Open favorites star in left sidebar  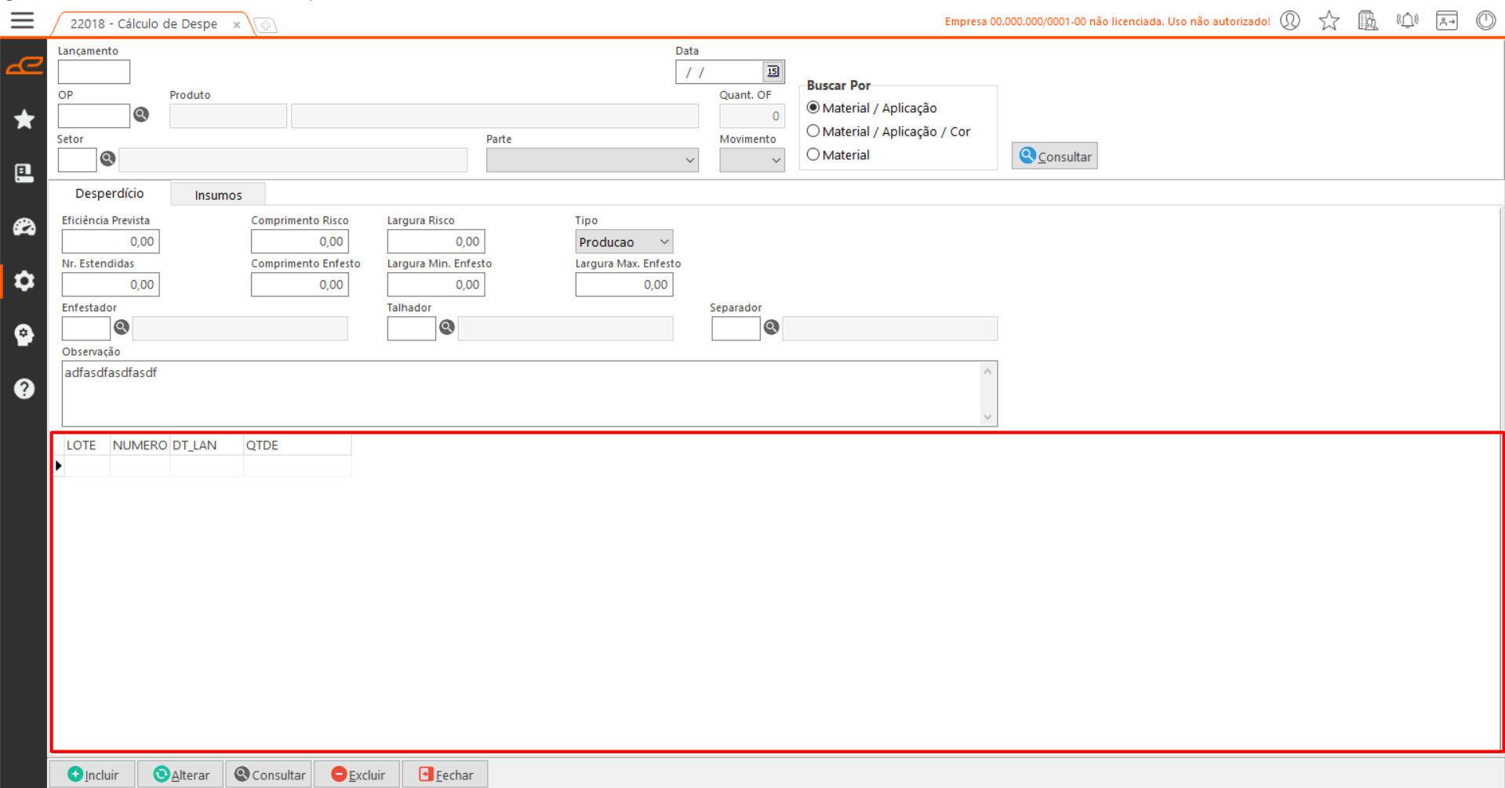click(24, 119)
